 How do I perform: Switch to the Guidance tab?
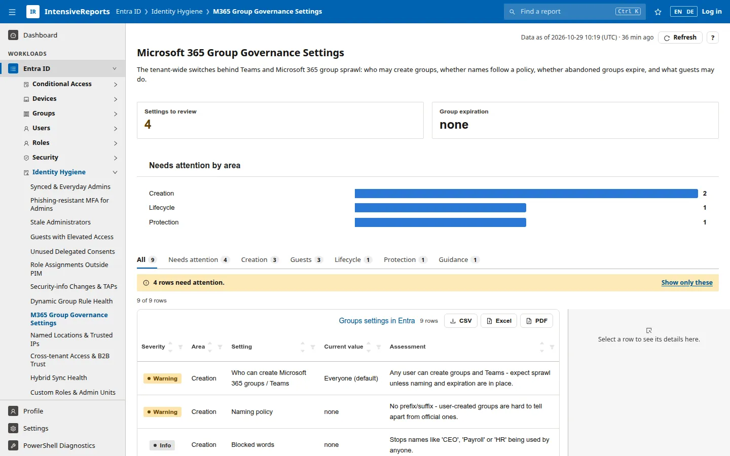459,260
